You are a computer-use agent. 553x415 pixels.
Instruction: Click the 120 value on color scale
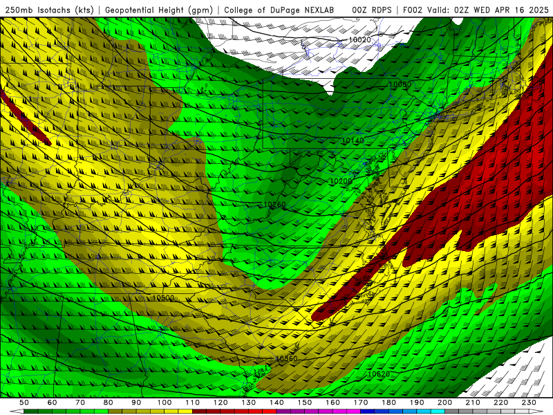[221, 403]
